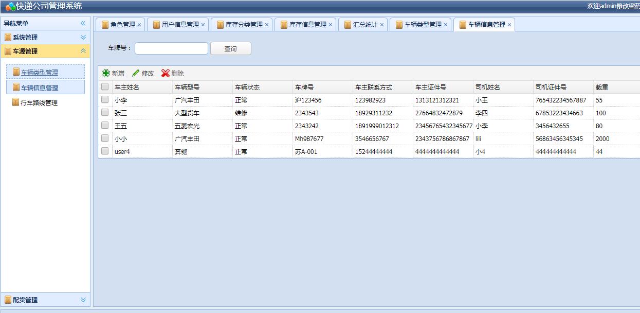Screen dimensions: 640x313
Task: Click the pencil 修改 edit icon
Action: coord(136,74)
